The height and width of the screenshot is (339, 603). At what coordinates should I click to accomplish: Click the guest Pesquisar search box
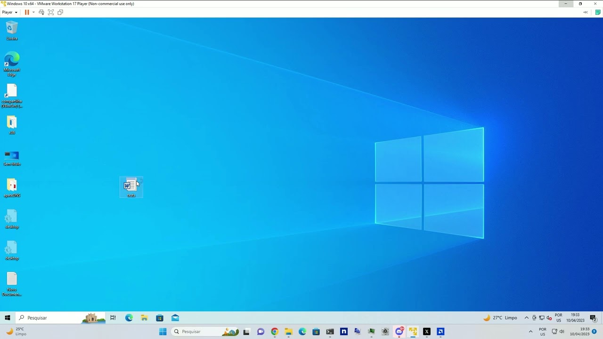61,318
